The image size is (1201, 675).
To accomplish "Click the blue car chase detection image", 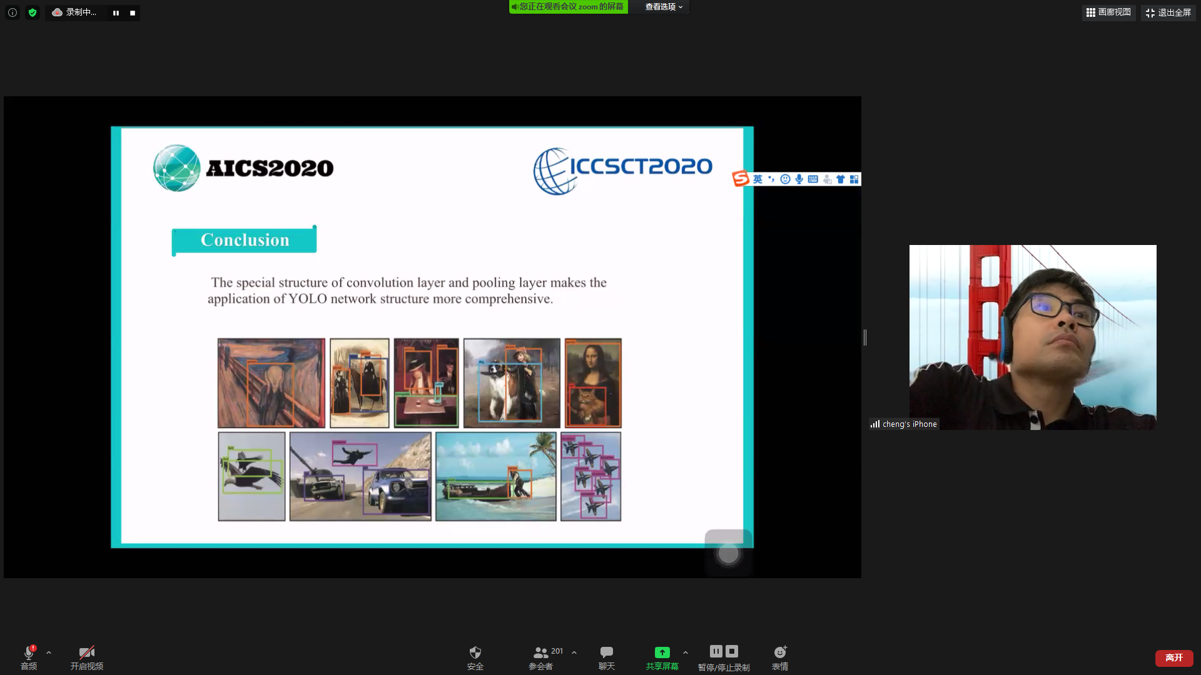I will click(360, 476).
